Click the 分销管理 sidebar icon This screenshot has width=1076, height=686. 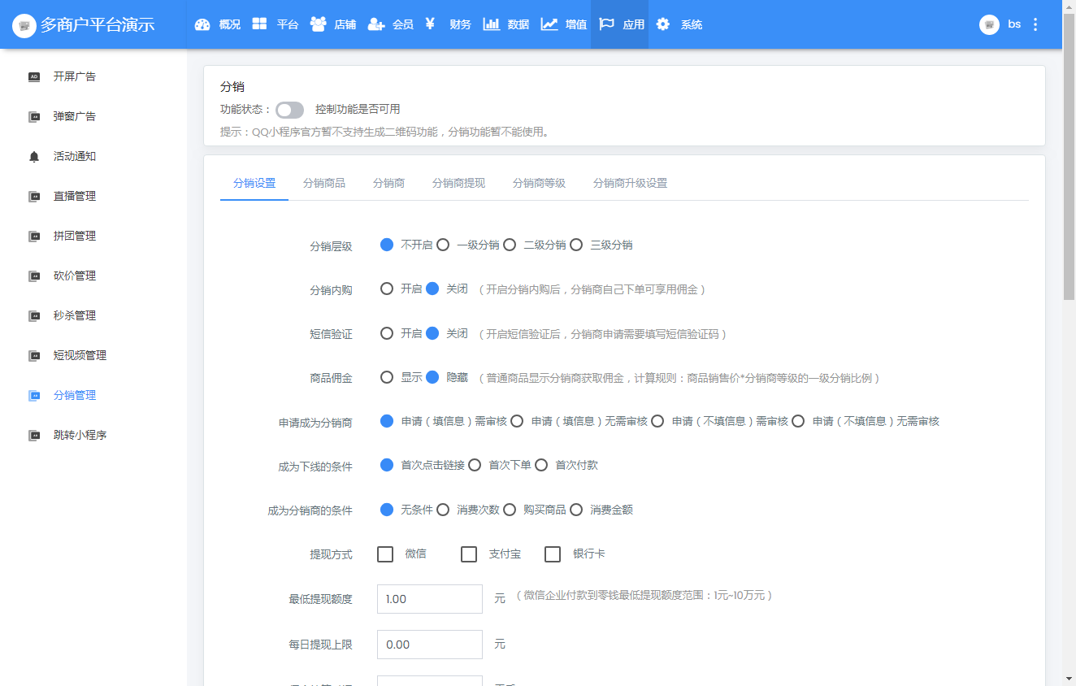point(34,395)
